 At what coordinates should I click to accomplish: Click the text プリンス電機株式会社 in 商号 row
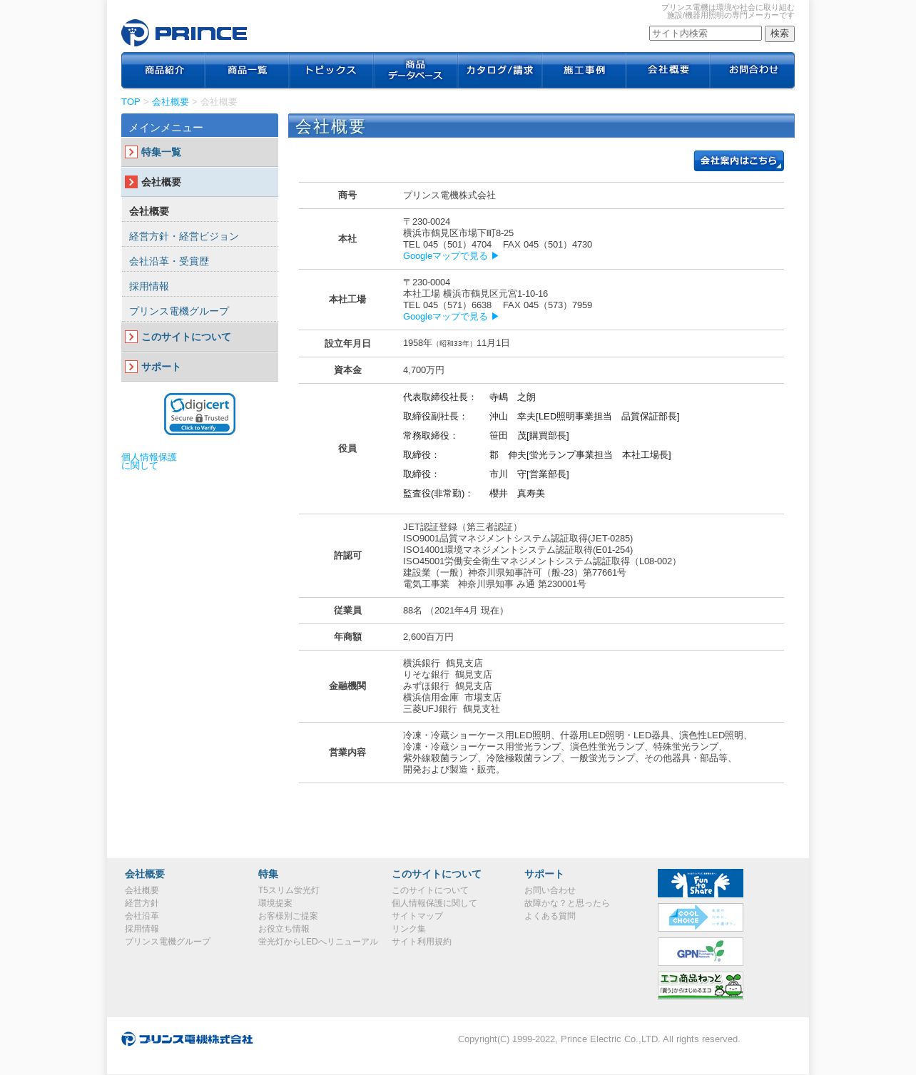coord(449,195)
